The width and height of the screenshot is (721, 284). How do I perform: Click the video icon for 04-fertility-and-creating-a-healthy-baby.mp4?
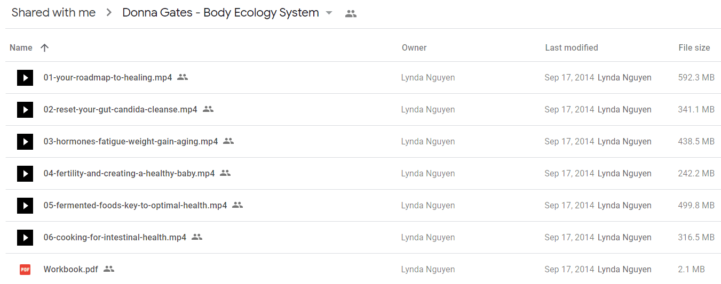[x=25, y=174]
